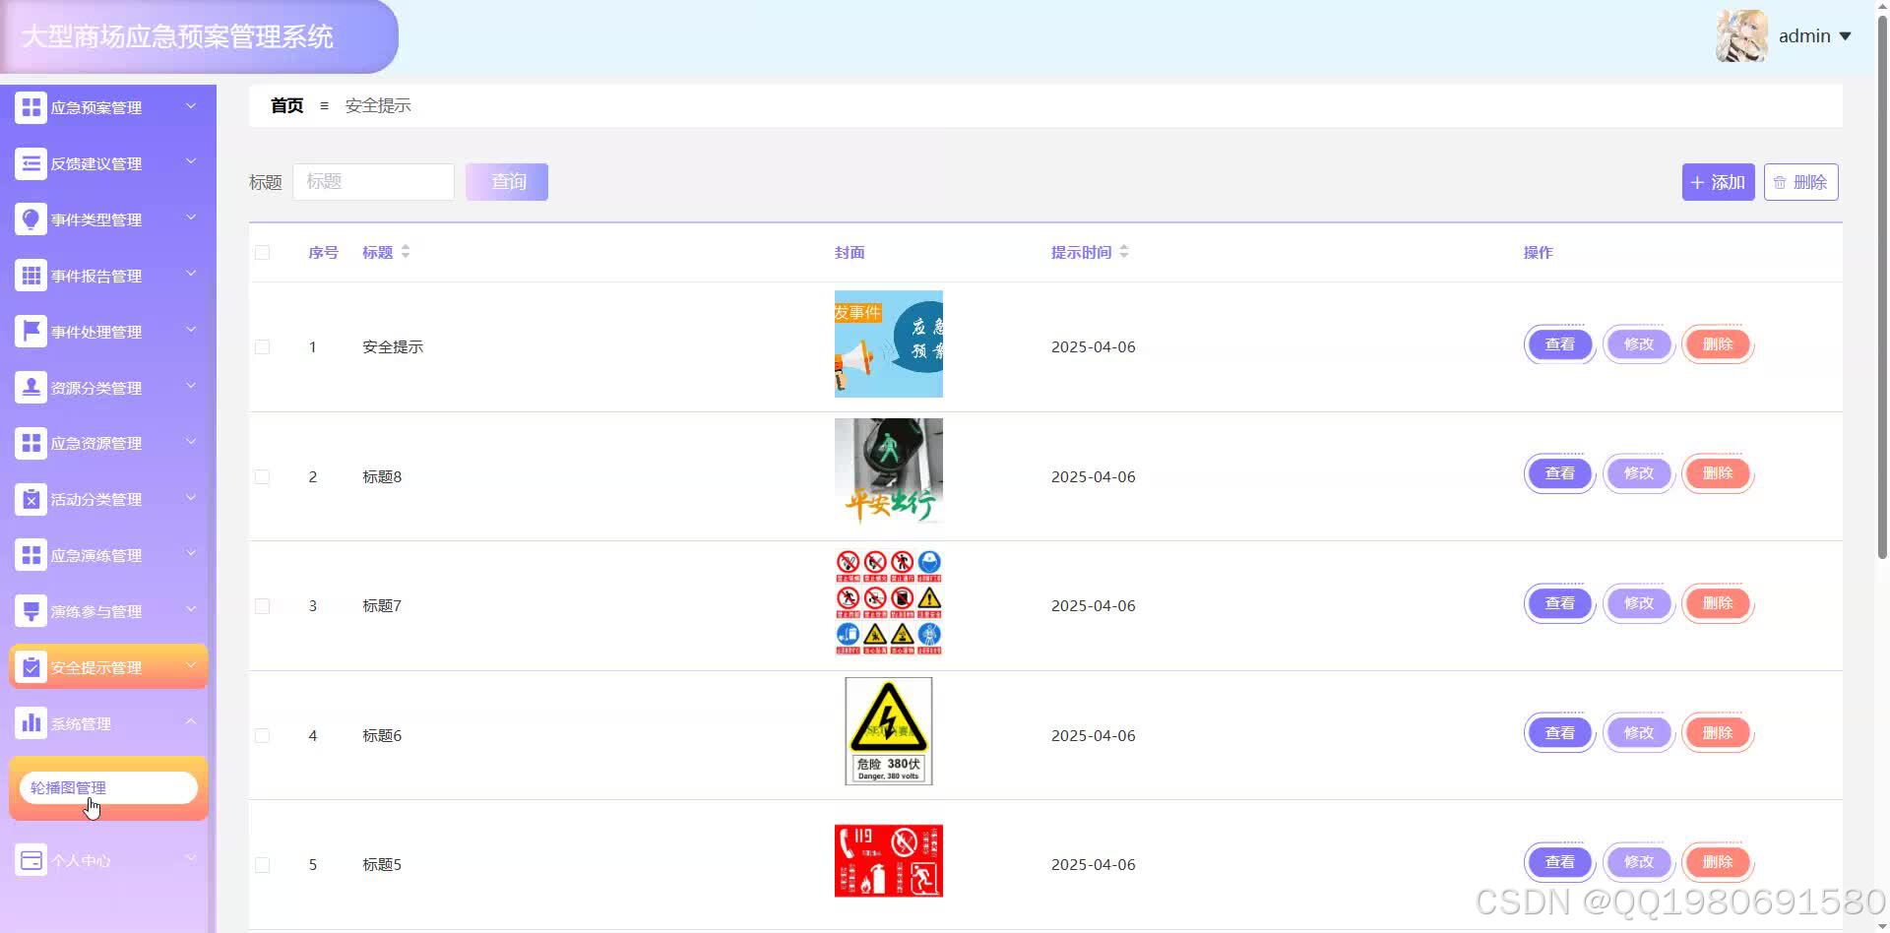This screenshot has height=933, width=1890.
Task: Tick the checkbox for row 标题7
Action: 262,606
